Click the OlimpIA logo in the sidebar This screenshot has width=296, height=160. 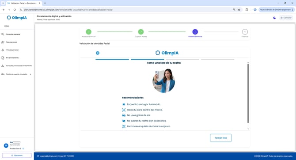[17, 18]
